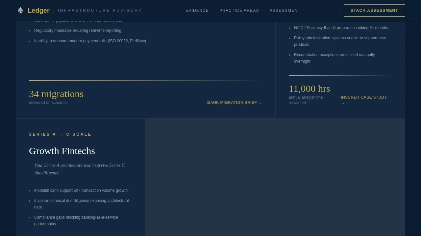Click the 34 migrations statistic
The image size is (421, 236).
point(56,94)
